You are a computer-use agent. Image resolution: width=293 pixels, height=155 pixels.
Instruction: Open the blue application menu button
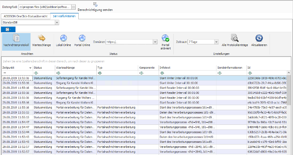pos(8,29)
